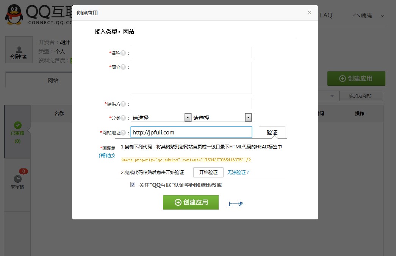Focus the 简介 text area
Screen dimensions: 396x256
coord(191,78)
